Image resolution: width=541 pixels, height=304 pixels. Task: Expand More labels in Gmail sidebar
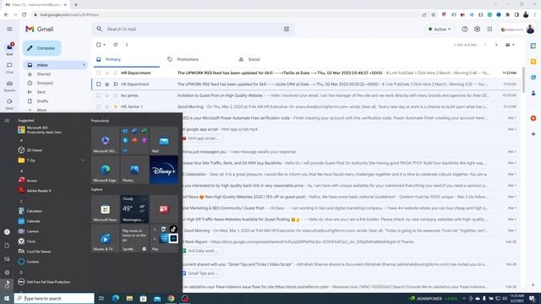click(x=41, y=110)
